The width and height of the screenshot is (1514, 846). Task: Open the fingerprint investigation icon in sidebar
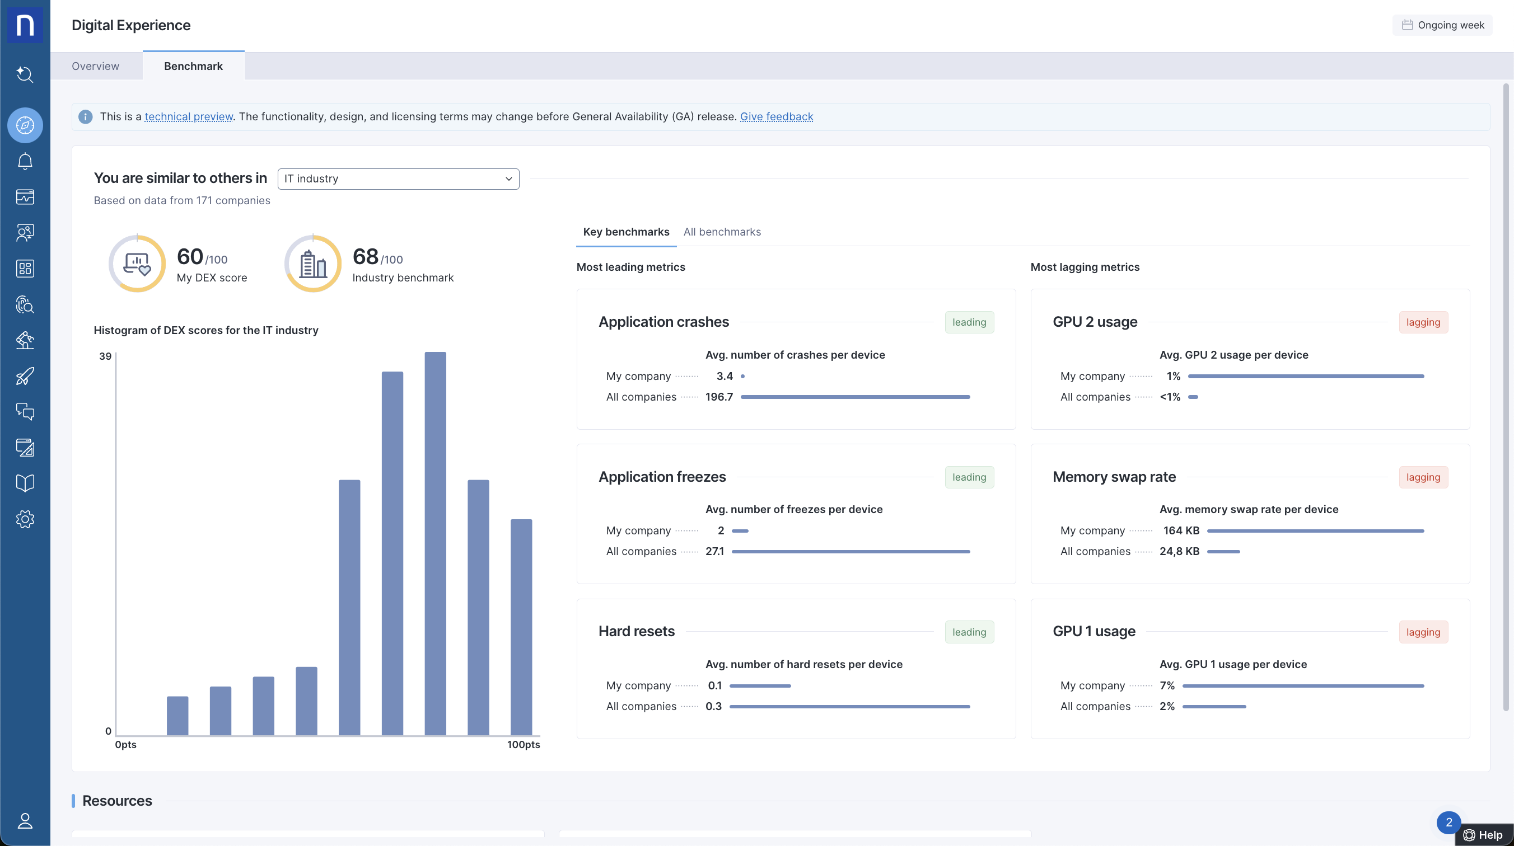click(x=25, y=304)
